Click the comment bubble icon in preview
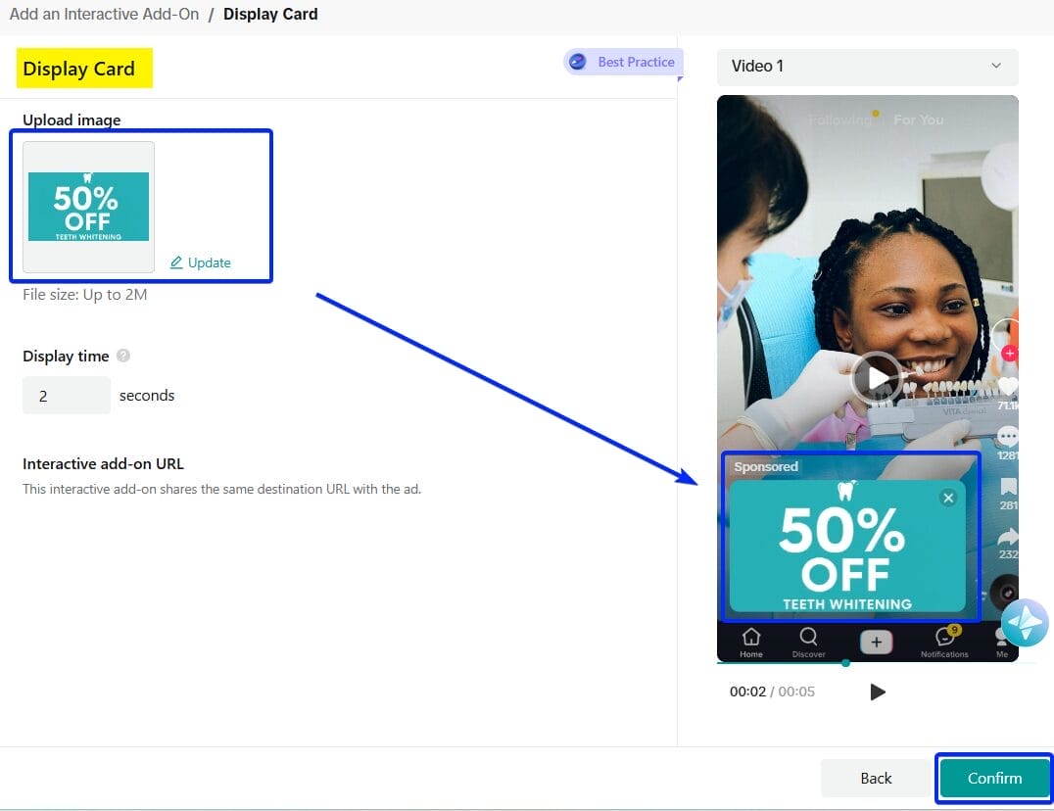This screenshot has width=1054, height=811. point(1006,437)
